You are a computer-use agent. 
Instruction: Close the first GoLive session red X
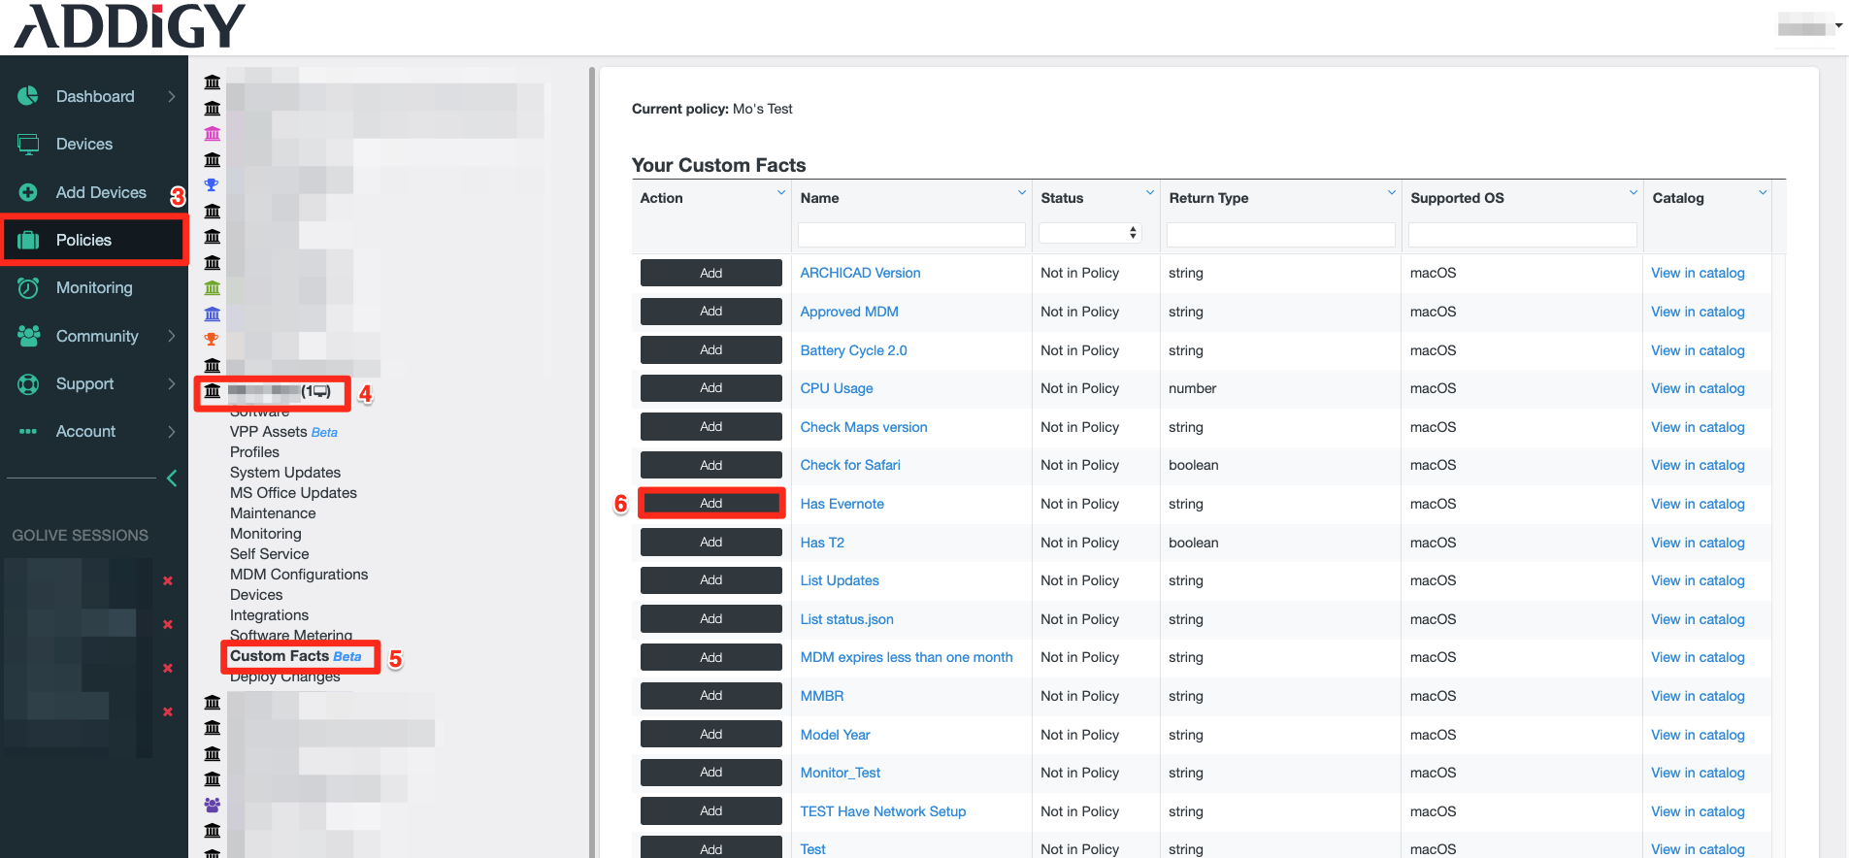(x=168, y=580)
